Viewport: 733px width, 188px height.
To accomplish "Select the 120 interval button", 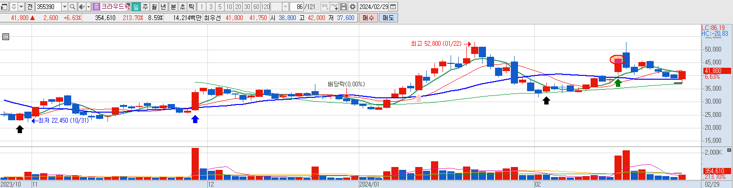I will click(x=266, y=7).
